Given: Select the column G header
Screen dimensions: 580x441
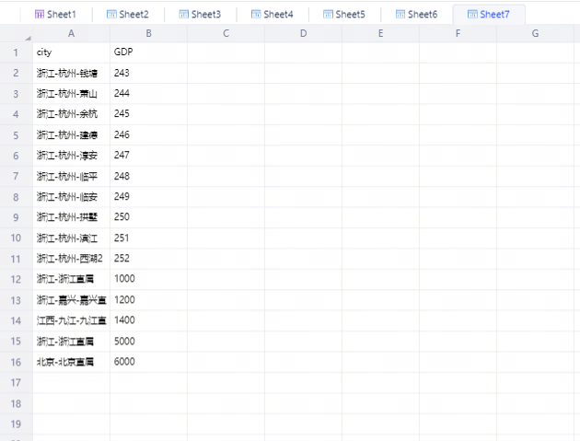Looking at the screenshot, I should (x=535, y=34).
